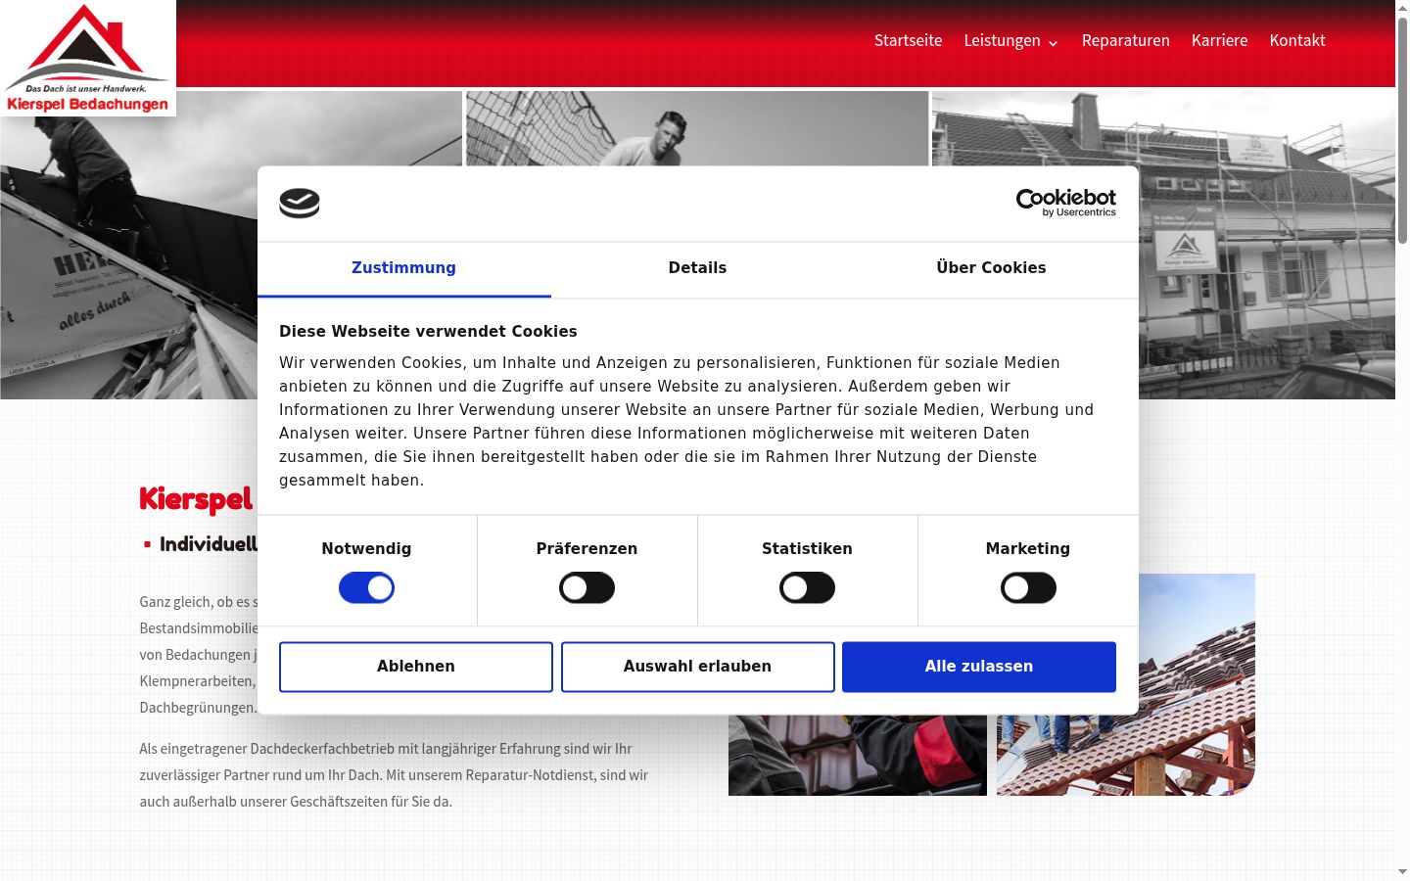Select the Zustimmung tab
This screenshot has height=881, width=1410.
pyautogui.click(x=403, y=269)
